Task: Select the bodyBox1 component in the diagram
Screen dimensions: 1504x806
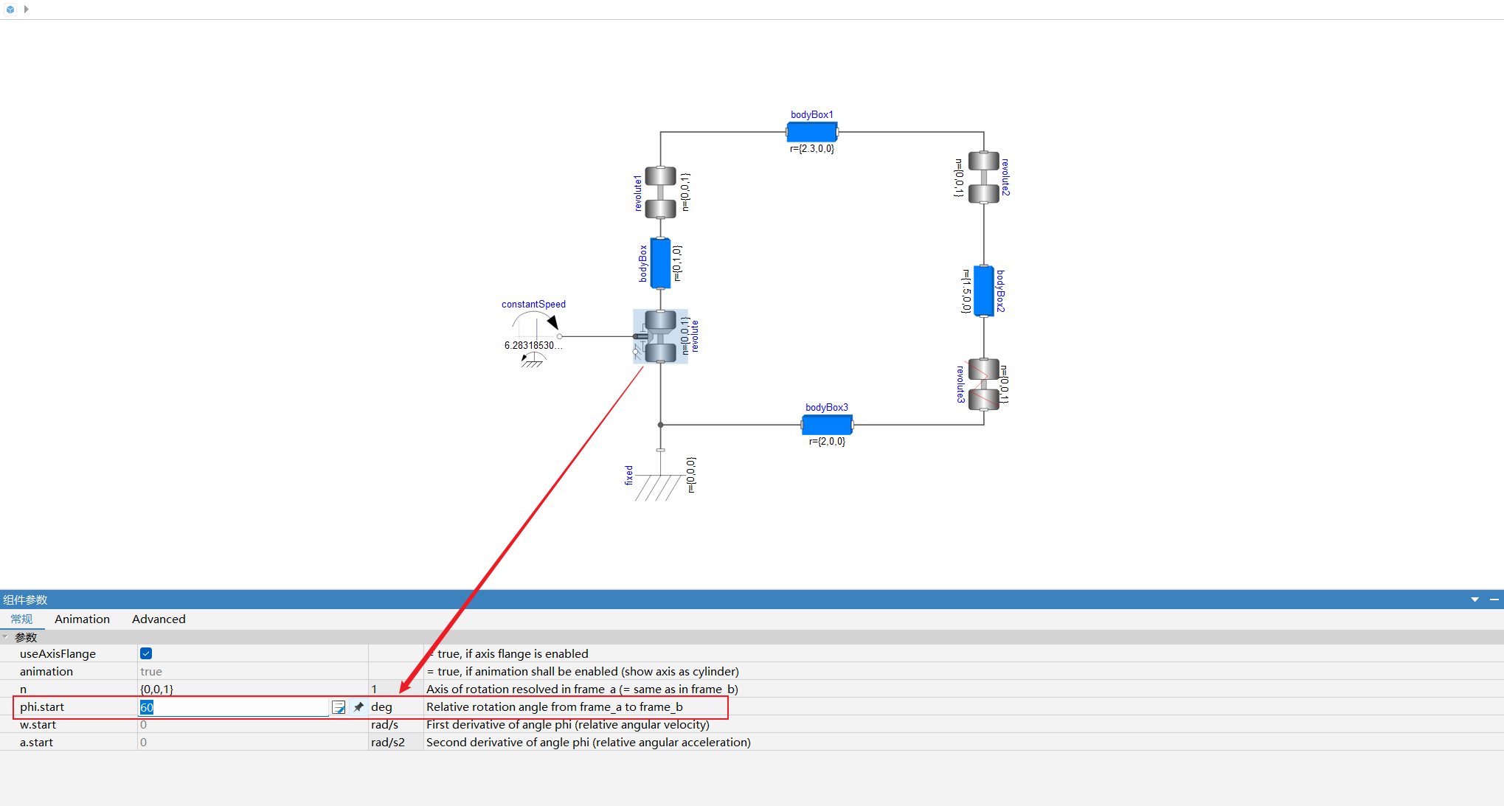Action: tap(811, 132)
